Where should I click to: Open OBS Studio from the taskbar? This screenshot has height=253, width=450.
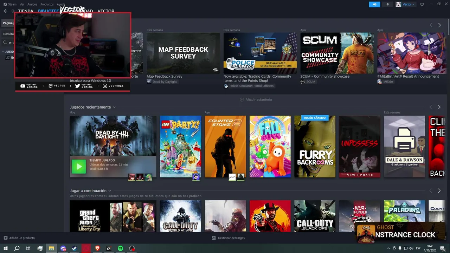pos(132,248)
